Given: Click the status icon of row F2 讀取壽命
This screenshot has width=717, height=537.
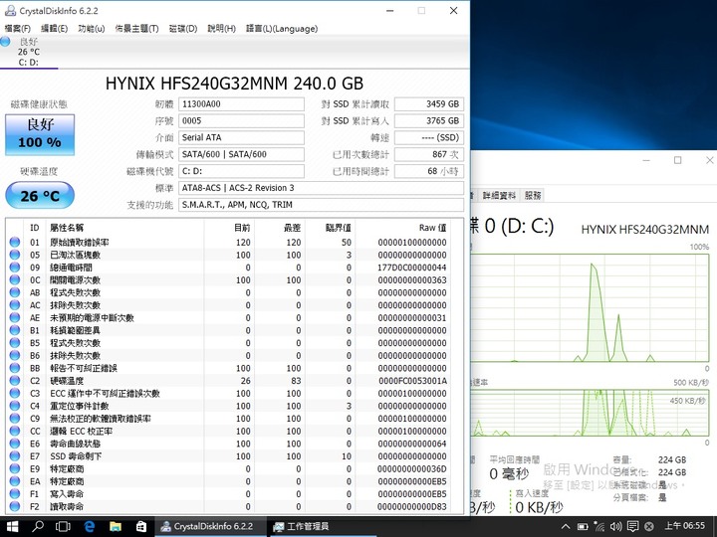Looking at the screenshot, I should pyautogui.click(x=15, y=506).
